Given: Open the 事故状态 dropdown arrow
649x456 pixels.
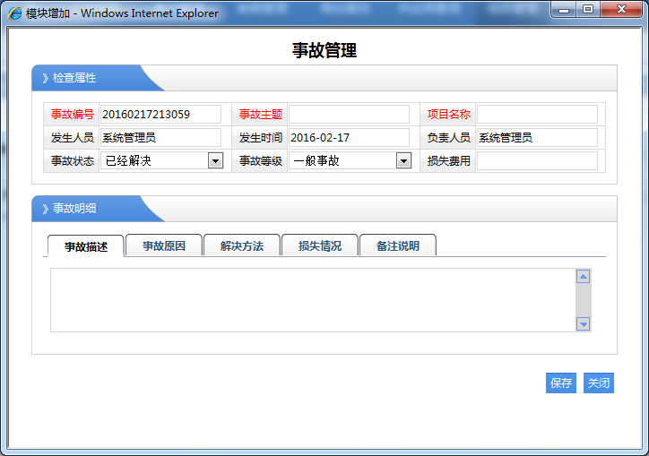Looking at the screenshot, I should (x=215, y=161).
